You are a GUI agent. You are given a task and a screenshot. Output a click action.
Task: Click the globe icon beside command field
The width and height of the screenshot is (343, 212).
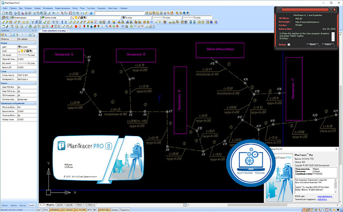(91, 13)
